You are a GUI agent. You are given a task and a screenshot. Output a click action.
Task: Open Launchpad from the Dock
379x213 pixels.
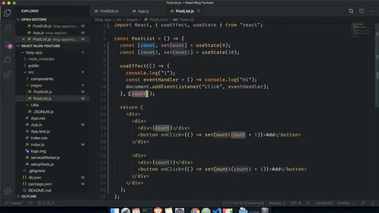click(126, 211)
